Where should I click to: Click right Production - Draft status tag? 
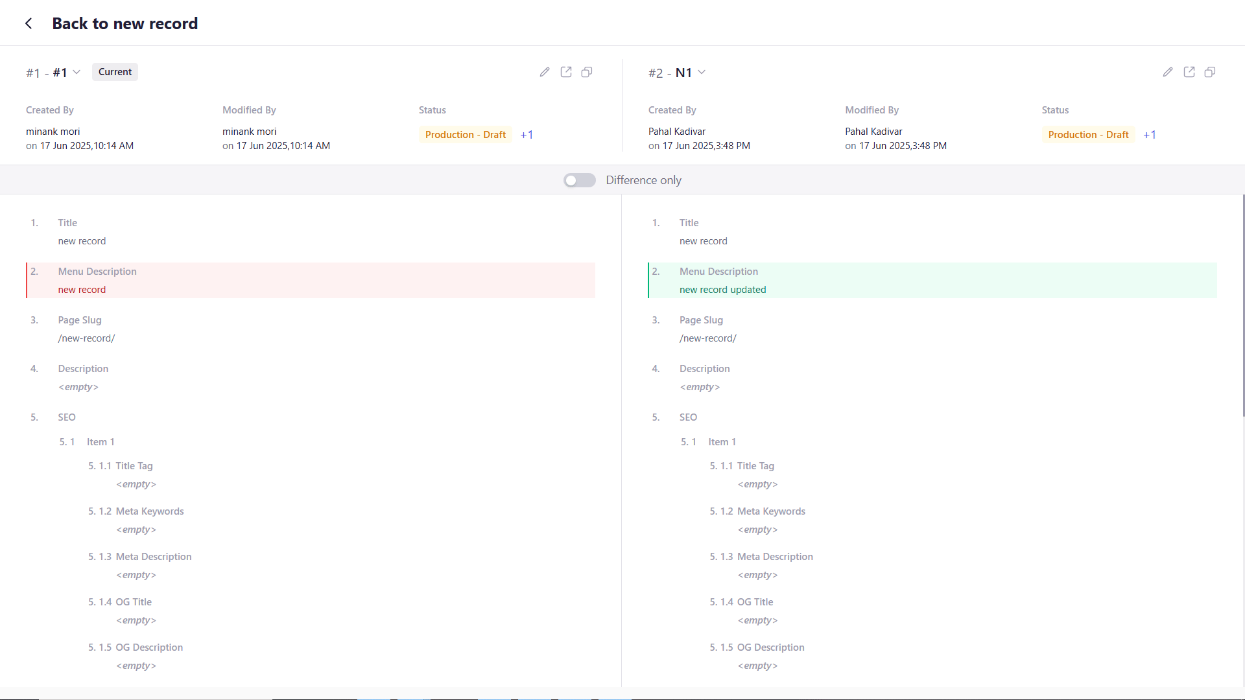point(1088,135)
